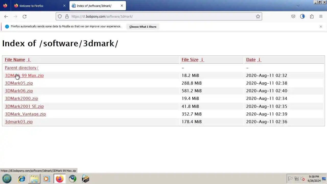
Task: Open the Parent directory link
Action: [x=21, y=68]
